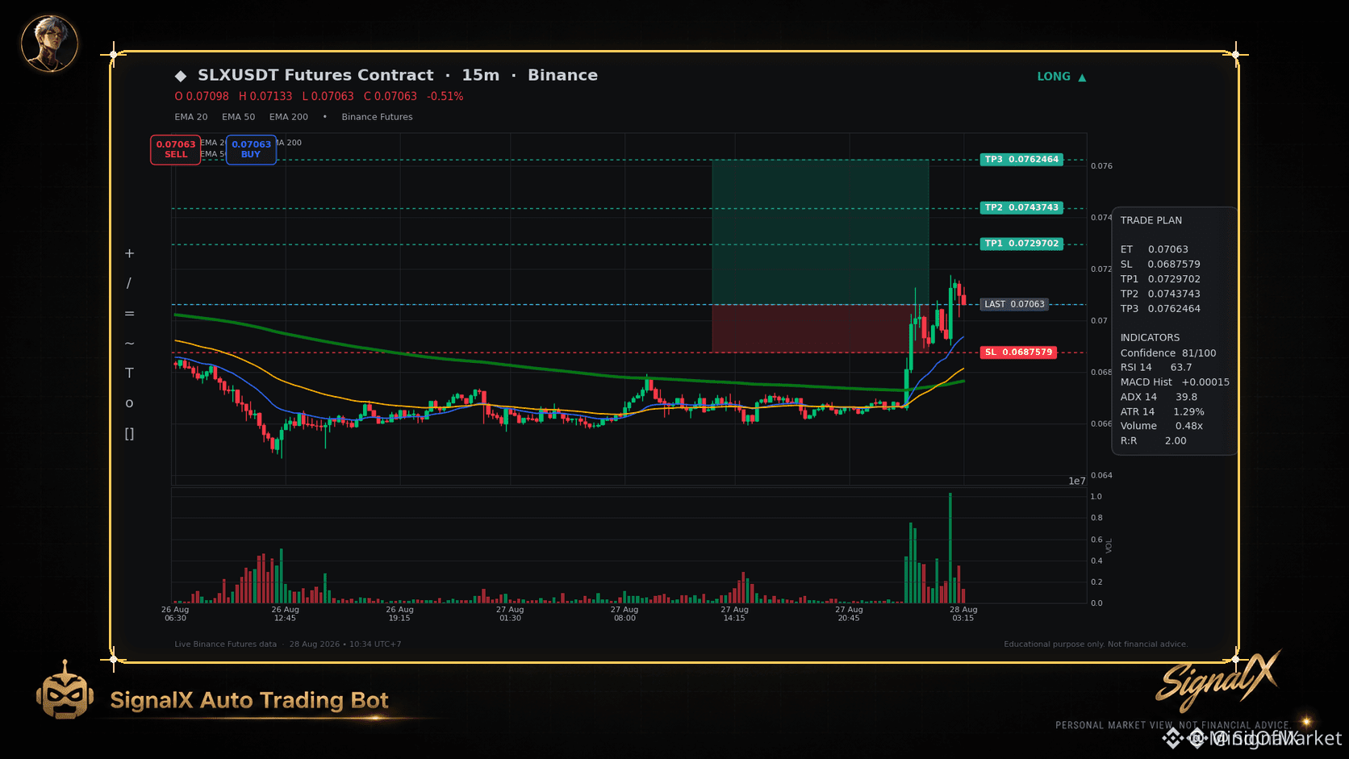Click the high price H 0.07133

tap(265, 97)
